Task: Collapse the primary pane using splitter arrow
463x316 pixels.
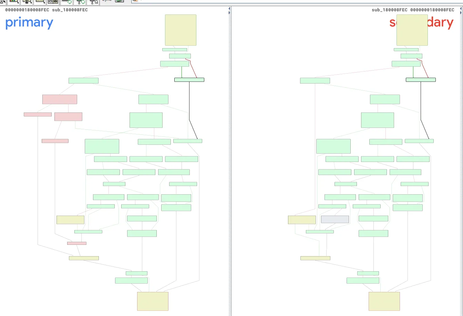Action: tap(229, 8)
